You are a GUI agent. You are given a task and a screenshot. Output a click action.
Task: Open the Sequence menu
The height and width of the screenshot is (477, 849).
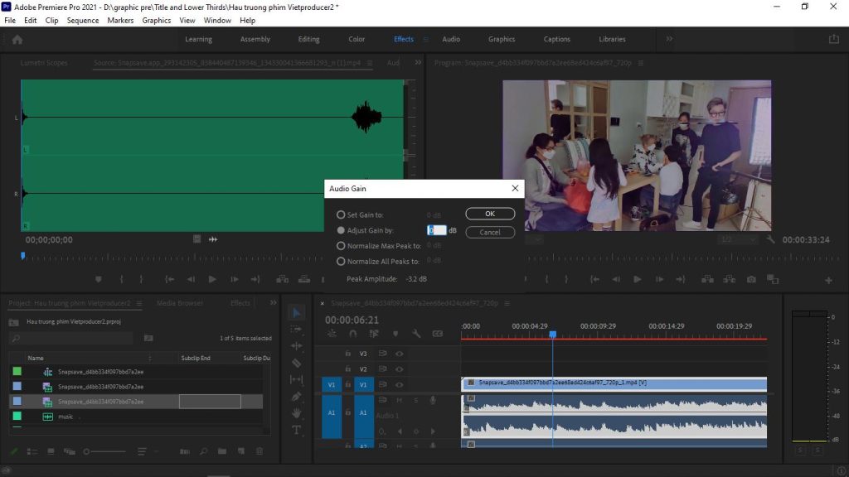point(83,20)
